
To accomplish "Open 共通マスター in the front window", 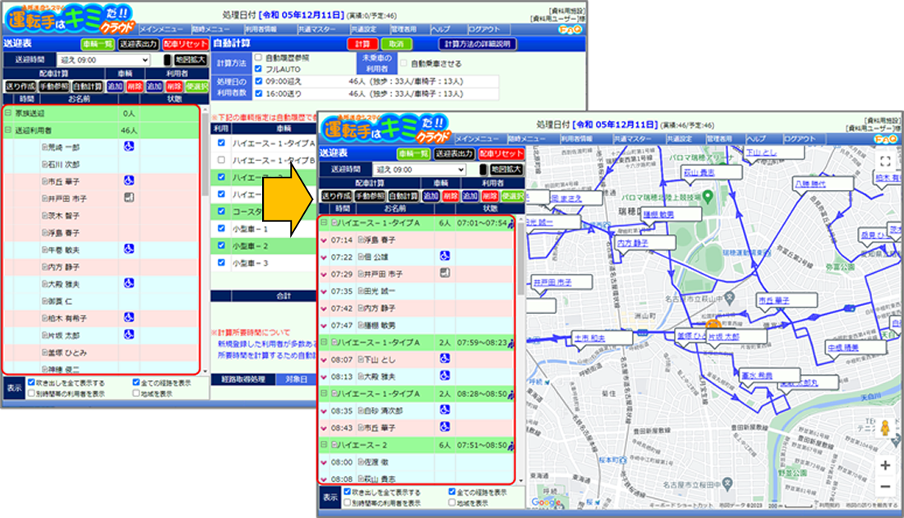I will (x=632, y=139).
